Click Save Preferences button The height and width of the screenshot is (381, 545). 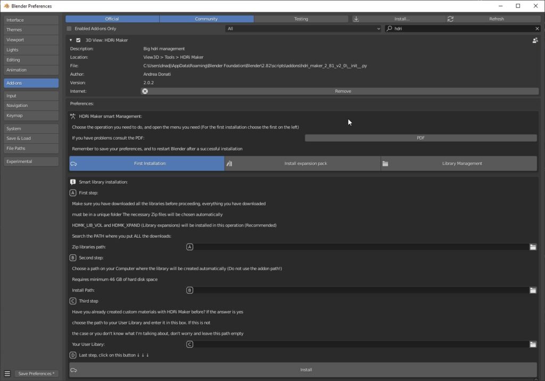[37, 374]
